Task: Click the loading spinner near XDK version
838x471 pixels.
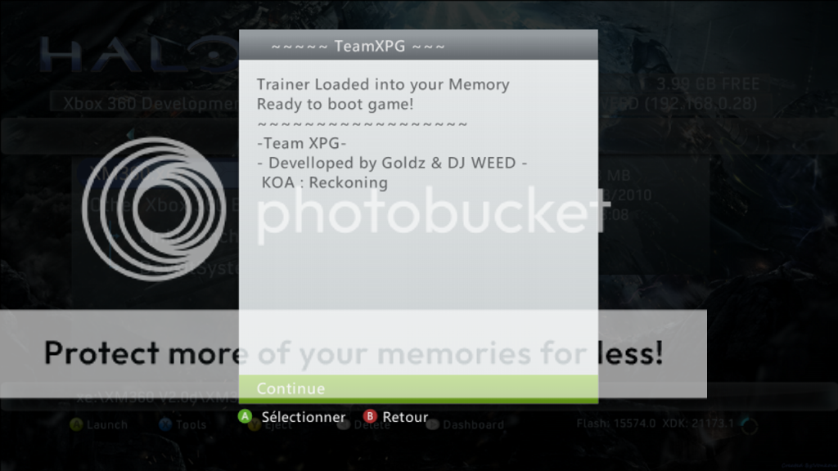Action: coord(750,425)
